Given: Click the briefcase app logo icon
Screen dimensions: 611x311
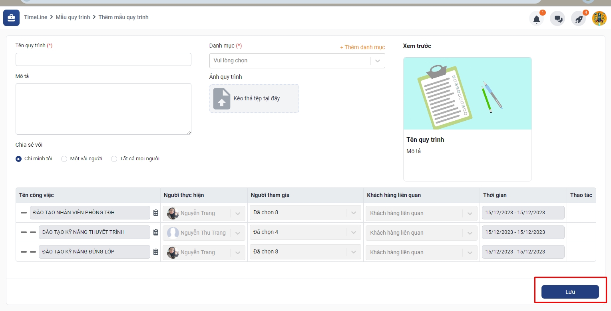Looking at the screenshot, I should pos(11,18).
